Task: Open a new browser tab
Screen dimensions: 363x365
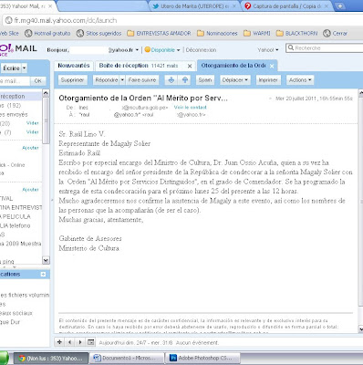Action: point(340,6)
